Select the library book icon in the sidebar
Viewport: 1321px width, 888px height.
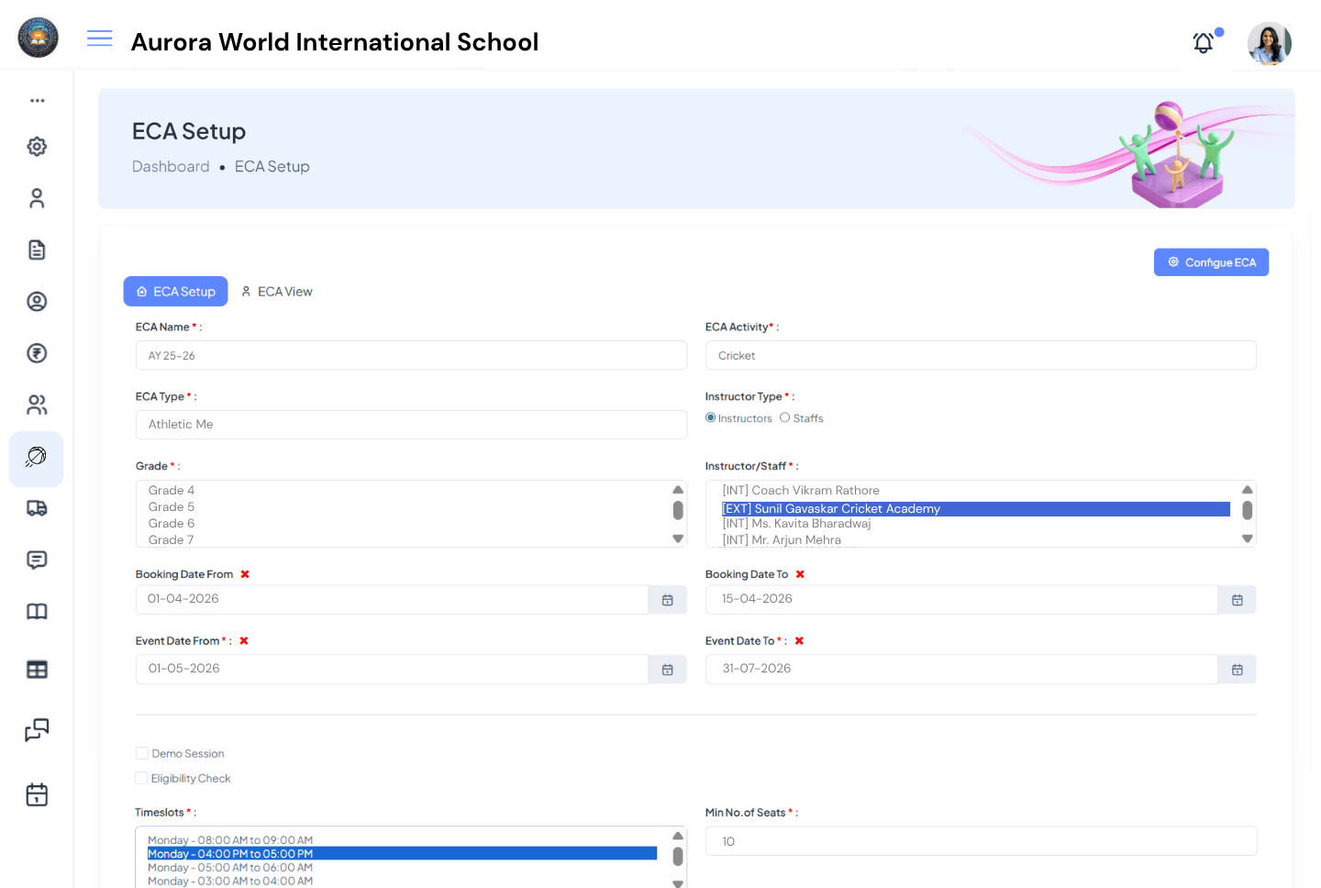point(37,611)
